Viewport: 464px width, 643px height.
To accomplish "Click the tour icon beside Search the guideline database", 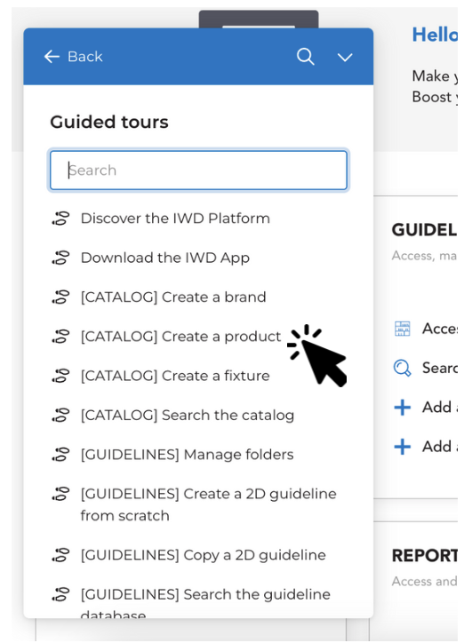I will coord(60,594).
